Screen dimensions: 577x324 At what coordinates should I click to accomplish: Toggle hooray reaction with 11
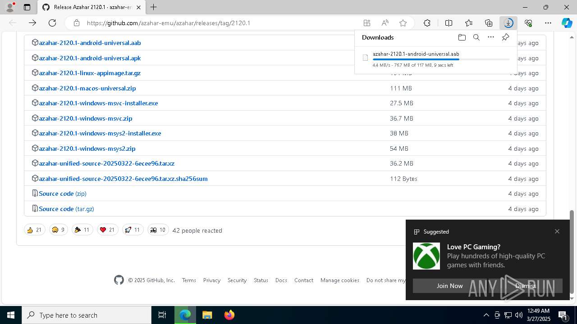pos(82,230)
